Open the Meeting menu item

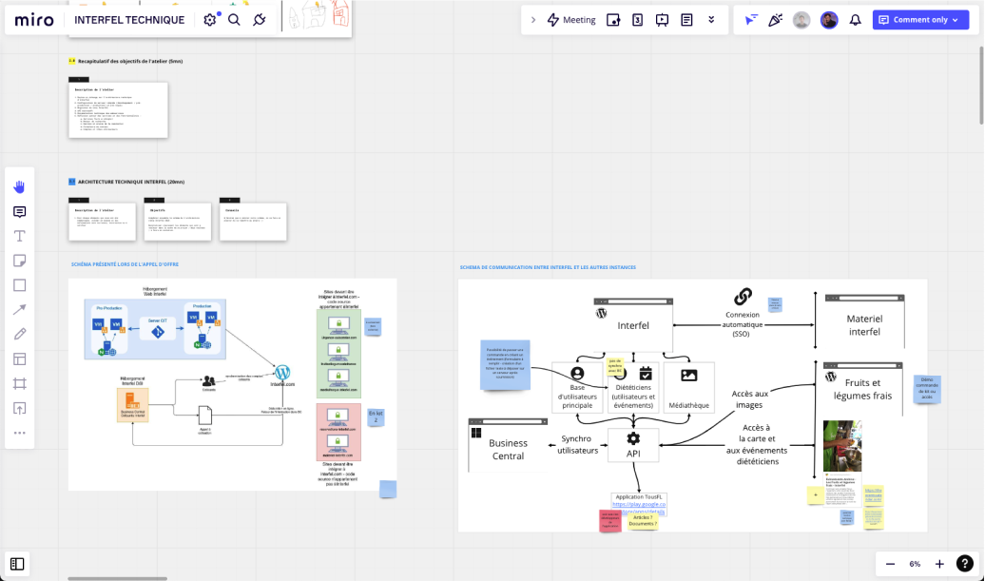571,20
